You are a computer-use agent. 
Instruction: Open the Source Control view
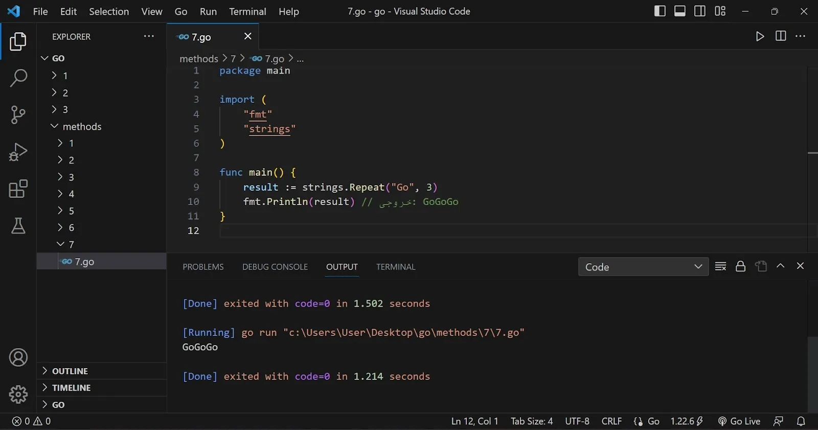(x=18, y=115)
